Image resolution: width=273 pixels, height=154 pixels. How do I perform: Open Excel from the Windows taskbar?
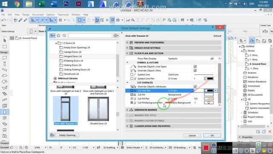coord(41,4)
